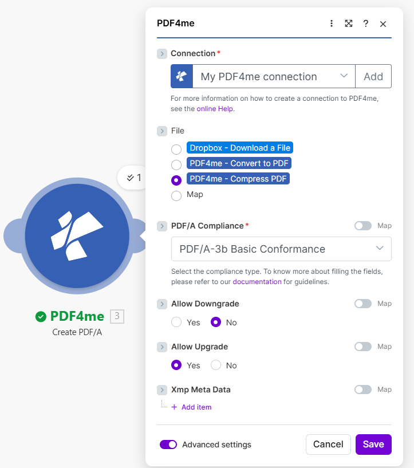The height and width of the screenshot is (468, 414).
Task: Click the module number 3 badge
Action: point(117,316)
